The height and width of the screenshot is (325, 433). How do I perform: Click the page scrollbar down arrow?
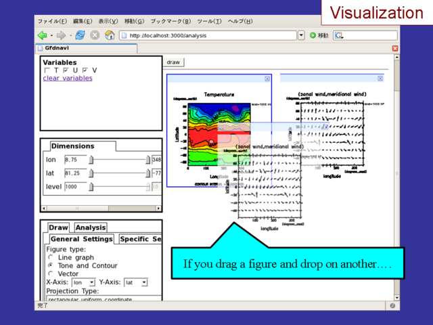point(396,298)
